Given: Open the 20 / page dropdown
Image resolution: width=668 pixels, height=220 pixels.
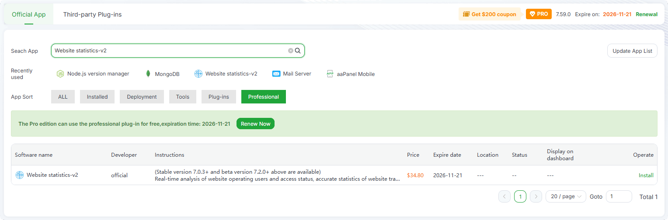Looking at the screenshot, I should [566, 196].
